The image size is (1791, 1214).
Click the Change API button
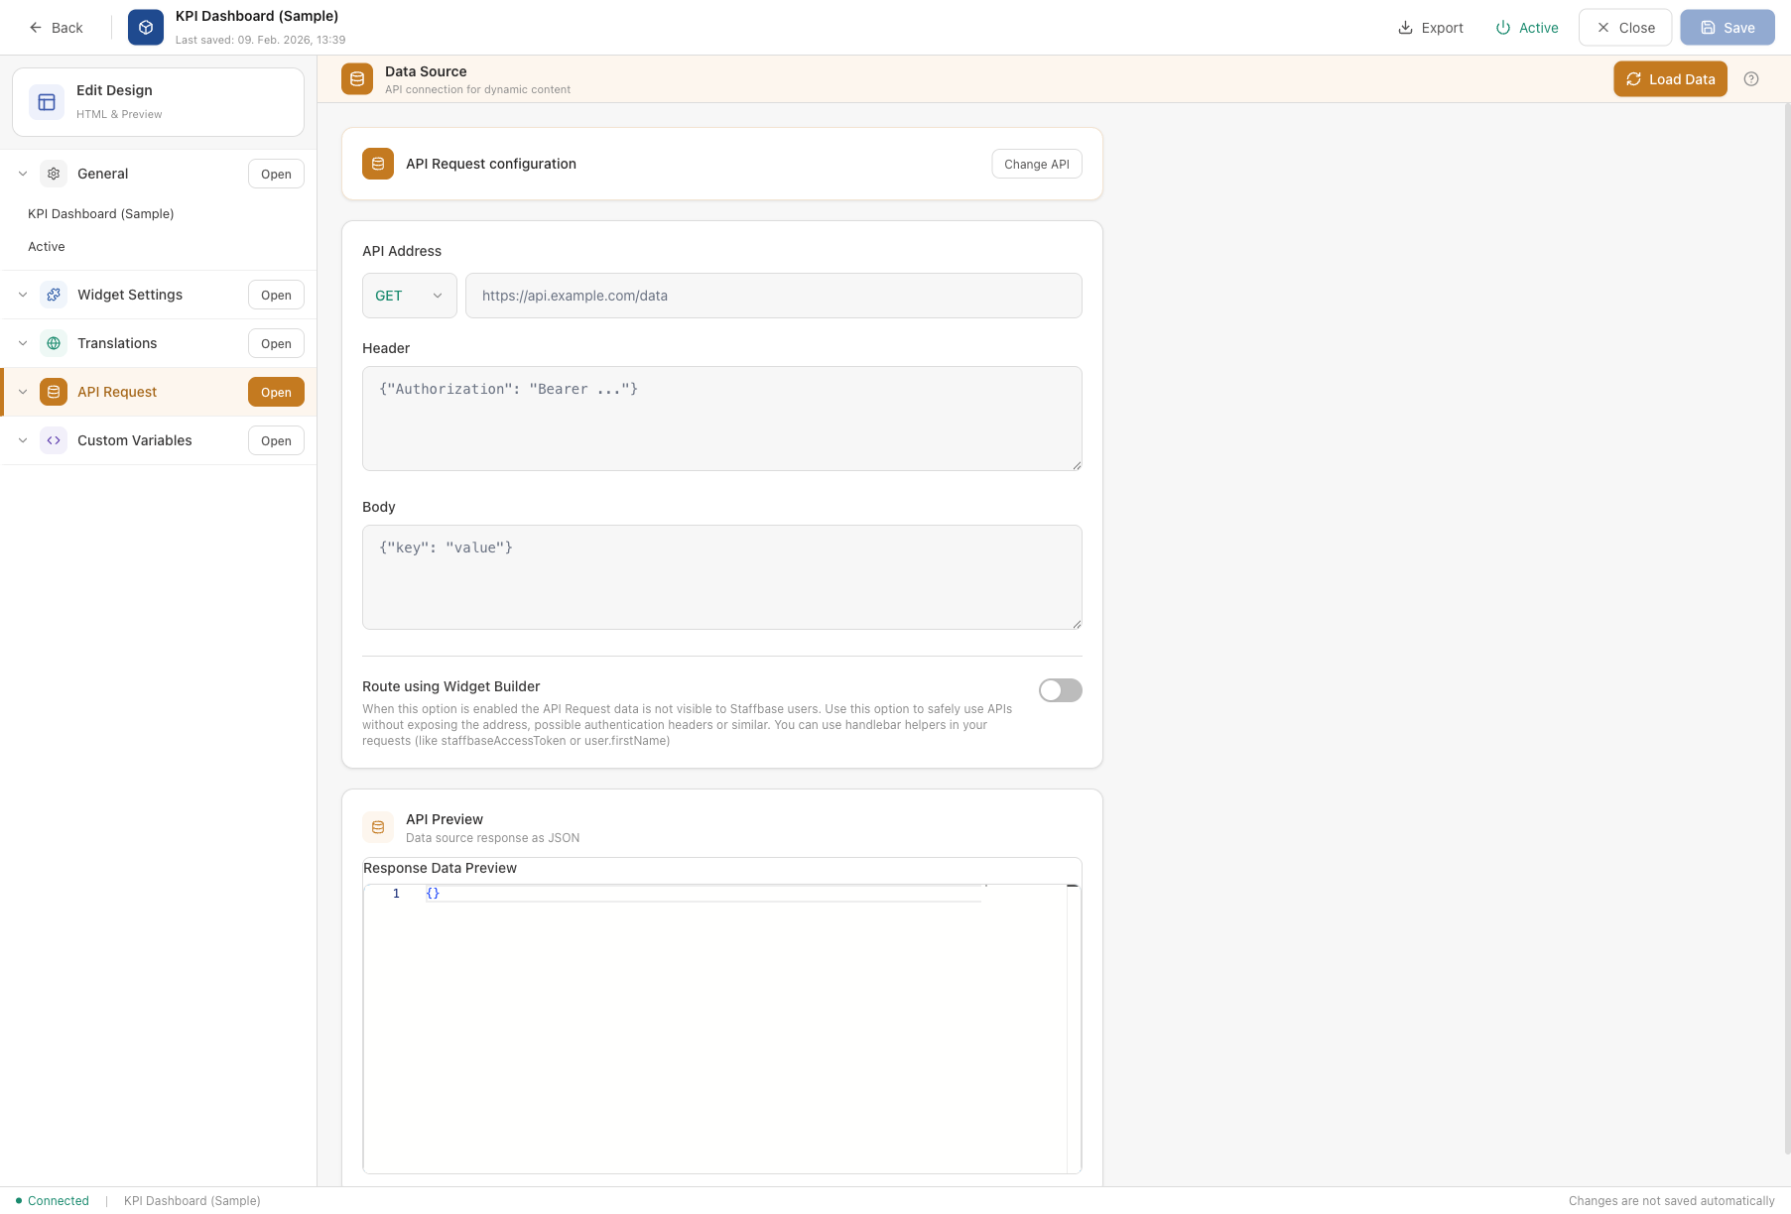1036,164
